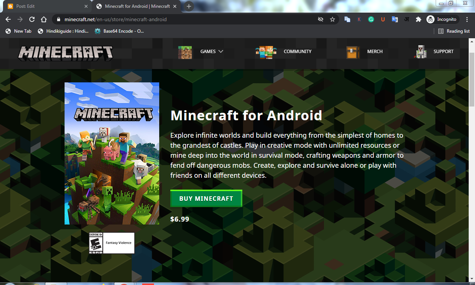This screenshot has height=285, width=475.
Task: Open the Google Translate extension
Action: [395, 19]
